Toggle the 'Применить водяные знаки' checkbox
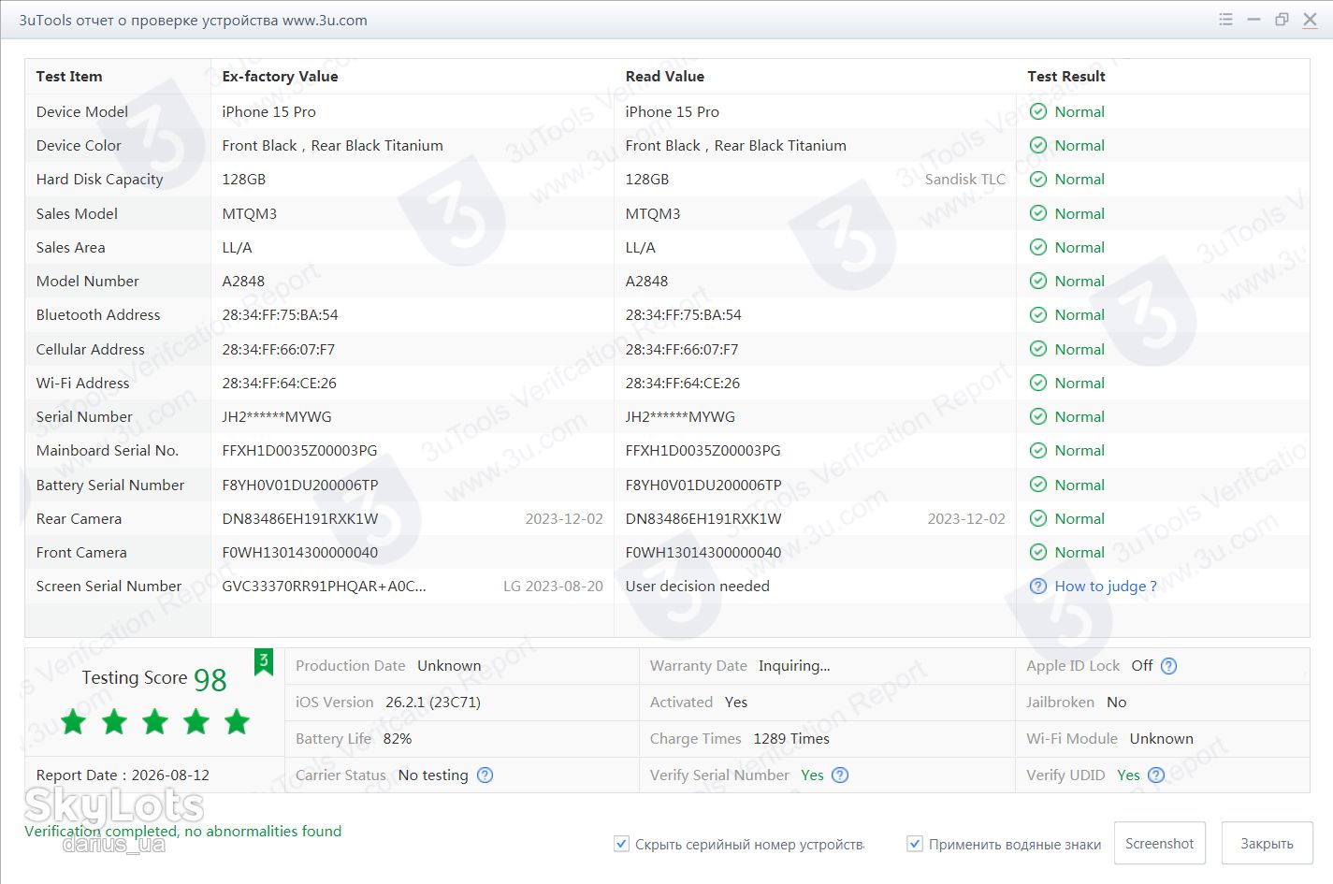Screen dimensions: 1333x884 click(915, 844)
